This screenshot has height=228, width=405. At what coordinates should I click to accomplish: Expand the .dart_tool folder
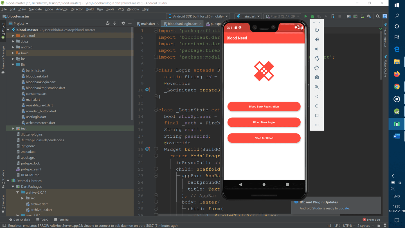(x=13, y=35)
